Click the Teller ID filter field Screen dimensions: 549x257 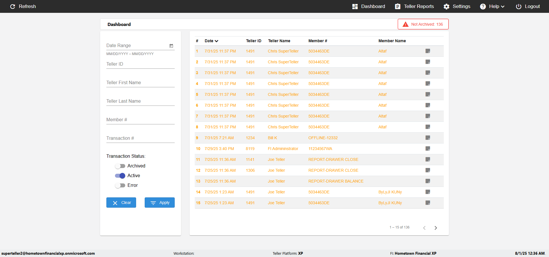(x=140, y=64)
